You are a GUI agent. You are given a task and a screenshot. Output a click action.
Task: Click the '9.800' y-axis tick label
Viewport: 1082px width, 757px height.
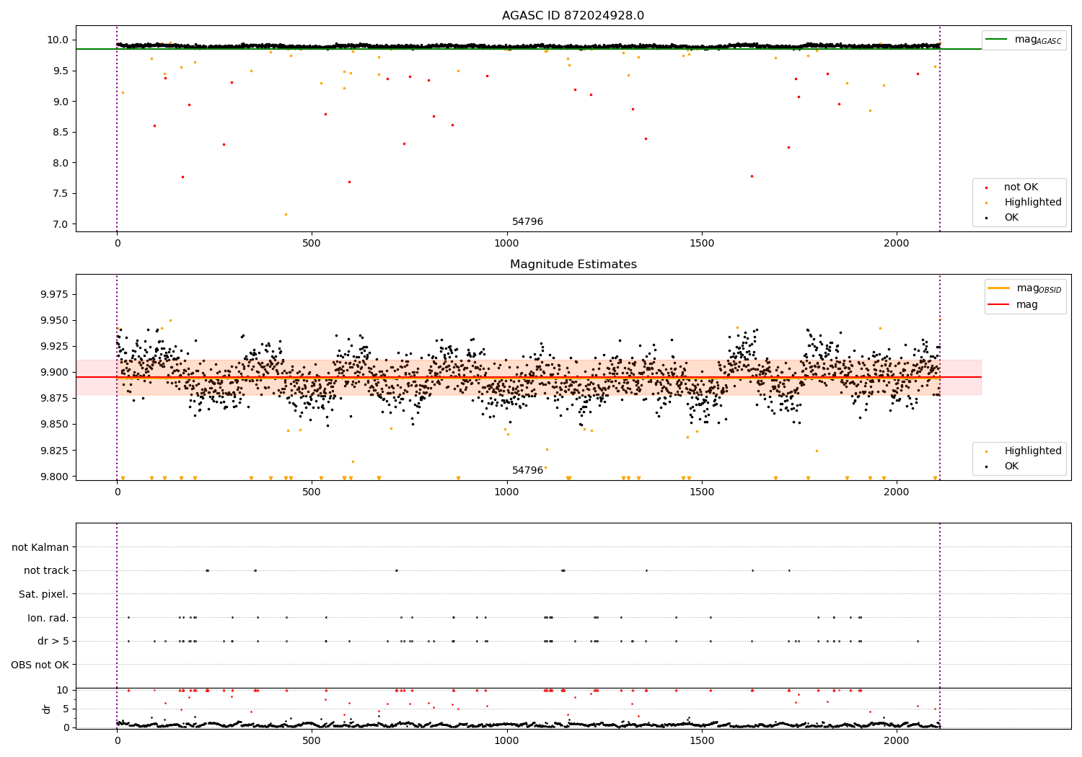[x=56, y=477]
